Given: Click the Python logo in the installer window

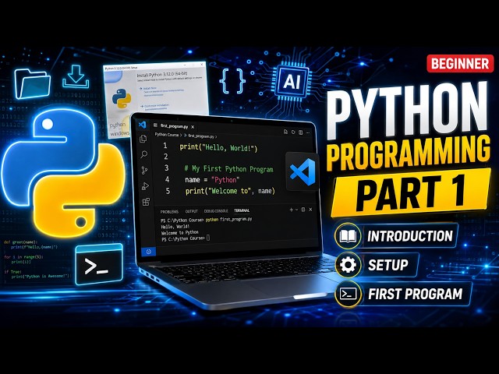Looking at the screenshot, I should (122, 98).
